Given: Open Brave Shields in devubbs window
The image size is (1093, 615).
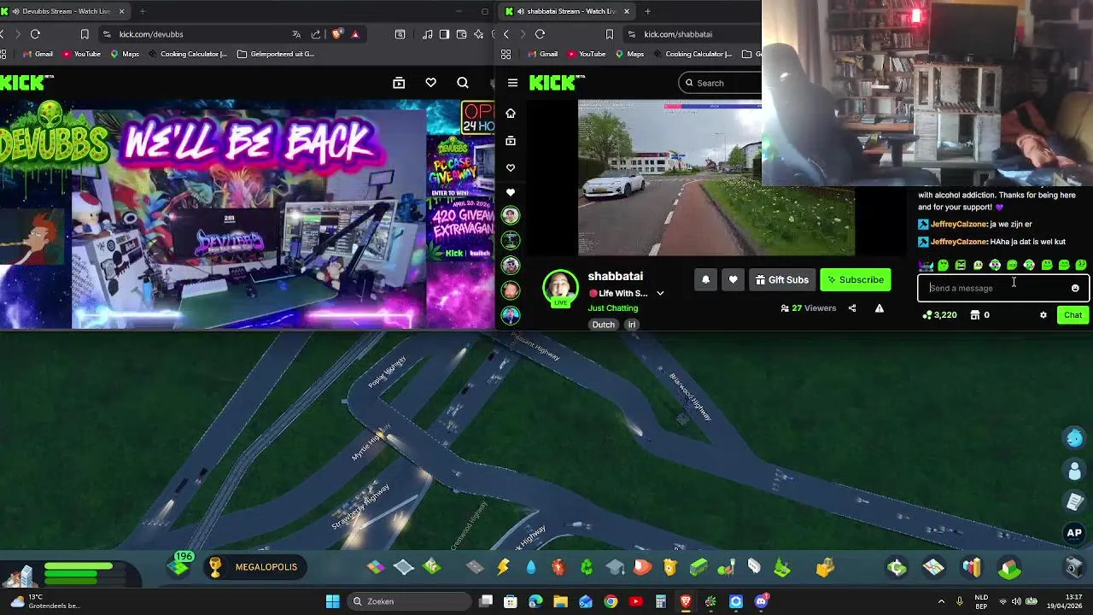Looking at the screenshot, I should (x=337, y=34).
